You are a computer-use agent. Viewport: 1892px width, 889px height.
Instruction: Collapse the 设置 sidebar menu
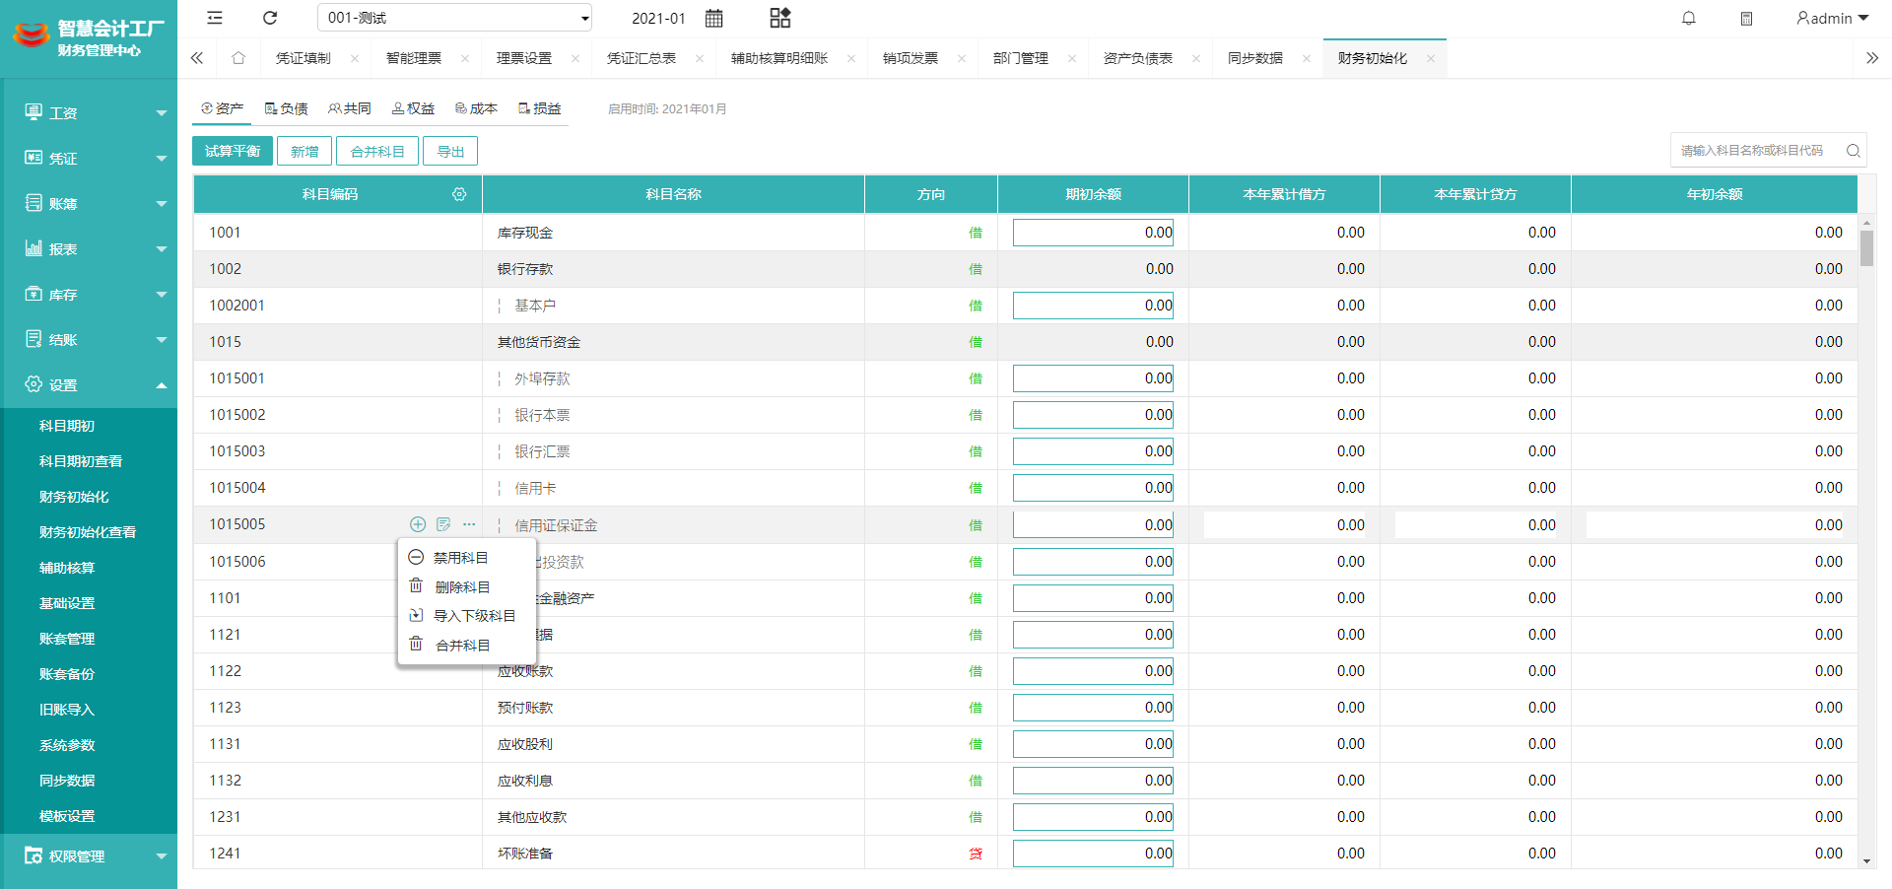click(89, 385)
